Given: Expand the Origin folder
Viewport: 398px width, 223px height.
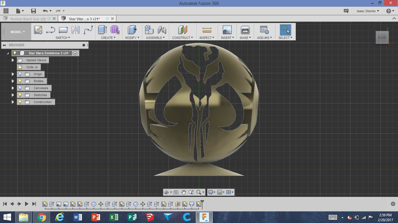Looking at the screenshot, I should (x=13, y=74).
